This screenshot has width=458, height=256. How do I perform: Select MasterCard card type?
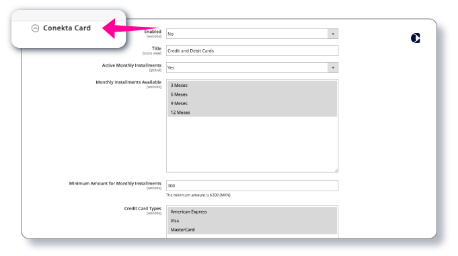click(x=252, y=230)
